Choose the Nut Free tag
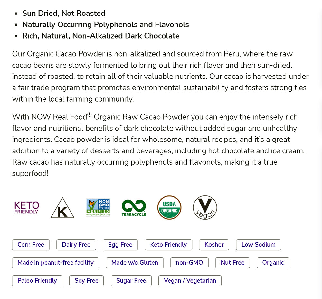 tap(233, 263)
